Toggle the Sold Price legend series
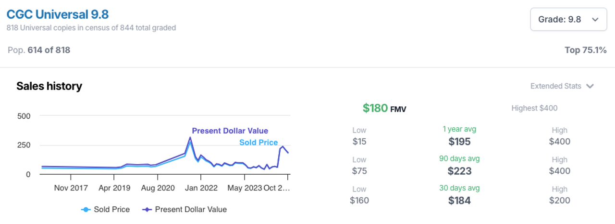 [x=106, y=209]
